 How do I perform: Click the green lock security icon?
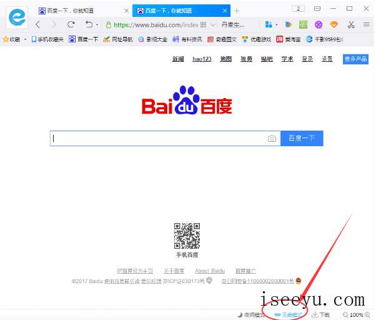pyautogui.click(x=109, y=25)
